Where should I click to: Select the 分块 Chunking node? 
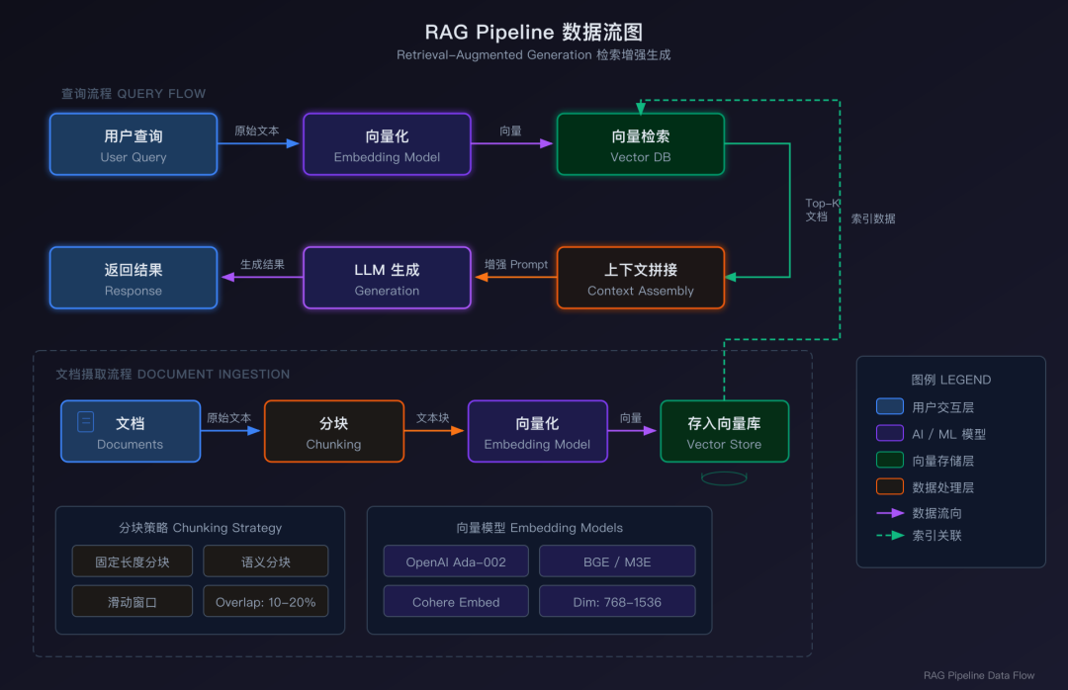click(x=334, y=431)
